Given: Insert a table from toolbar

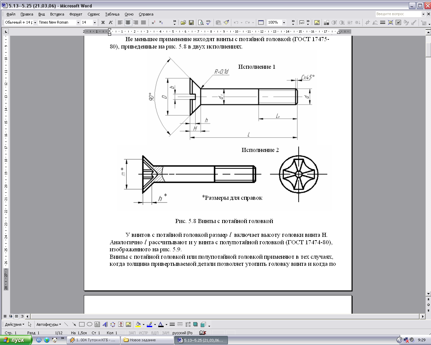Looking at the screenshot, I should point(261,23).
